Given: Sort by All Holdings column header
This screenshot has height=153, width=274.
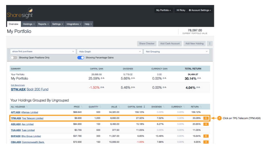Looking at the screenshot, I should pyautogui.click(x=18, y=107).
